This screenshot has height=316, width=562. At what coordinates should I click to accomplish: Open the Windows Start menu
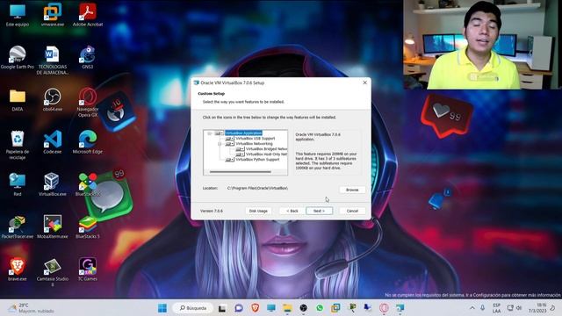(162, 308)
